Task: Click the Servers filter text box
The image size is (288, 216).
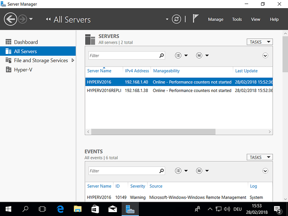Action: point(122,56)
